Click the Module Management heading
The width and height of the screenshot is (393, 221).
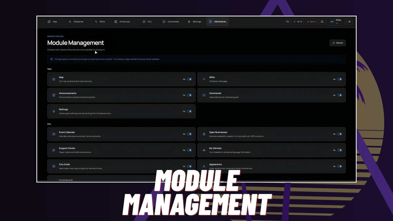(x=76, y=43)
